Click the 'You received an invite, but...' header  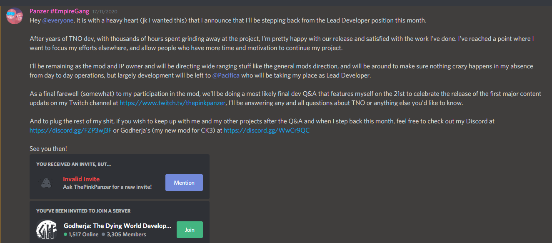[x=74, y=164]
